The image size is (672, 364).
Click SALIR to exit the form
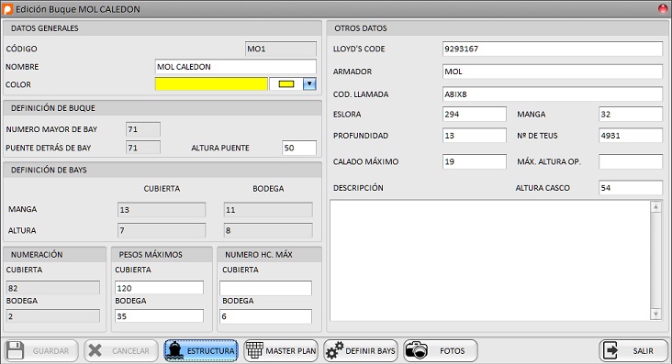[x=633, y=351]
